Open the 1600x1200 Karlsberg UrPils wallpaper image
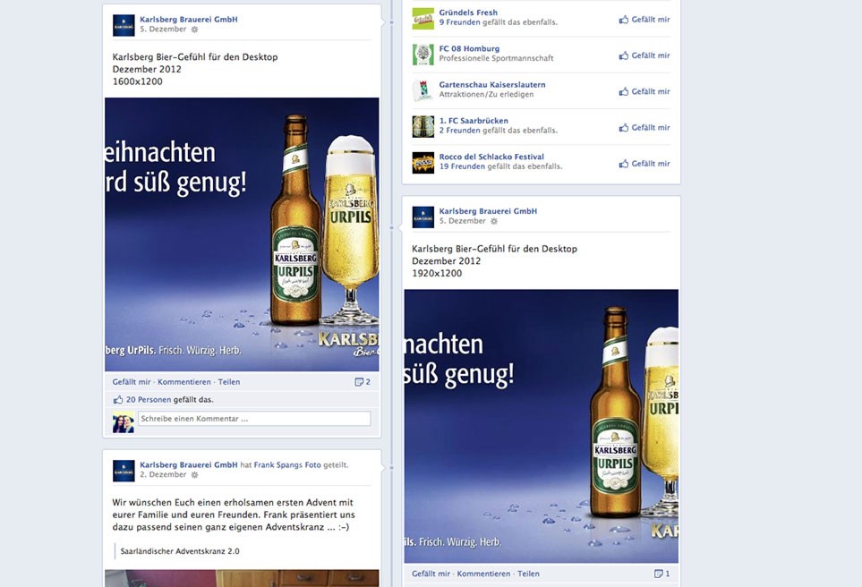862x587 pixels. [x=242, y=234]
